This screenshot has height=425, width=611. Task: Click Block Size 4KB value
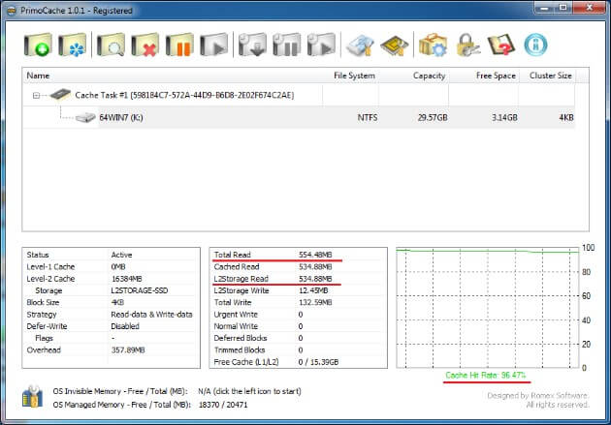click(x=117, y=302)
